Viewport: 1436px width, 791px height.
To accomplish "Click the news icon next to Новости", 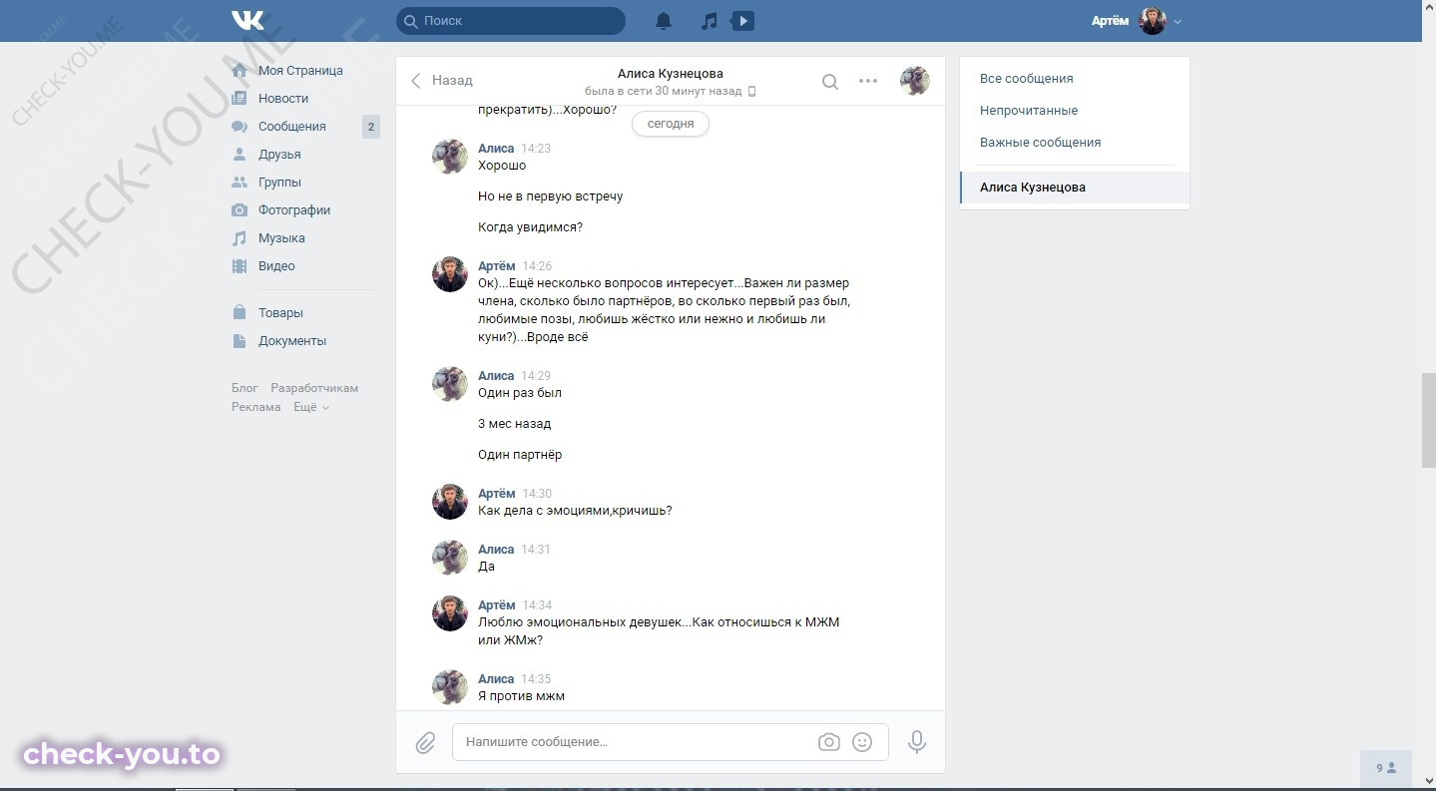I will coord(239,99).
